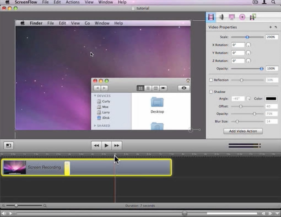Expand the SHARED section in Finder sidebar
This screenshot has width=281, height=217.
pyautogui.click(x=95, y=126)
